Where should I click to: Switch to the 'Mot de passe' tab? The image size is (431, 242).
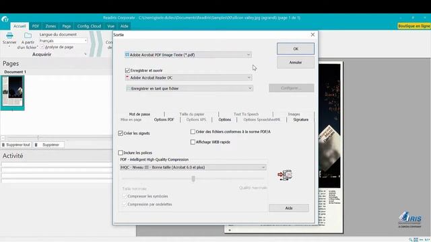click(x=139, y=114)
